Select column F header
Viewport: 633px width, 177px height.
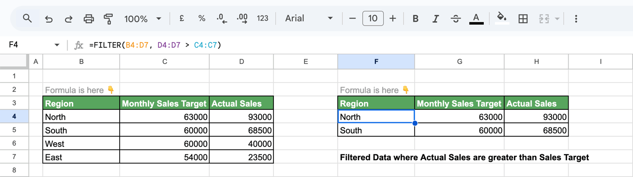point(376,61)
